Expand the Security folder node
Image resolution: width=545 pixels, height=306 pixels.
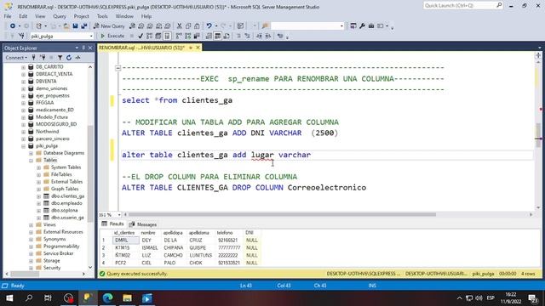pos(31,268)
